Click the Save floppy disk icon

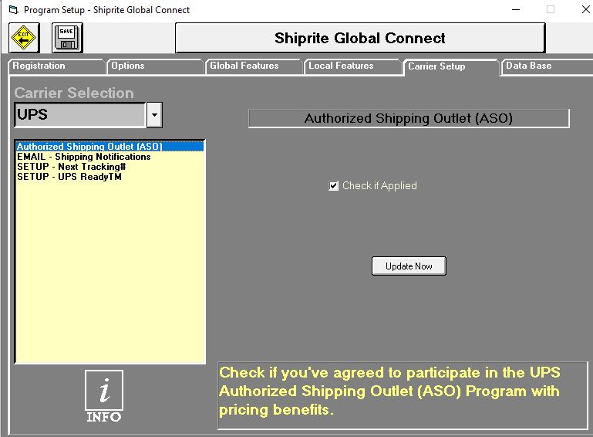(x=67, y=38)
